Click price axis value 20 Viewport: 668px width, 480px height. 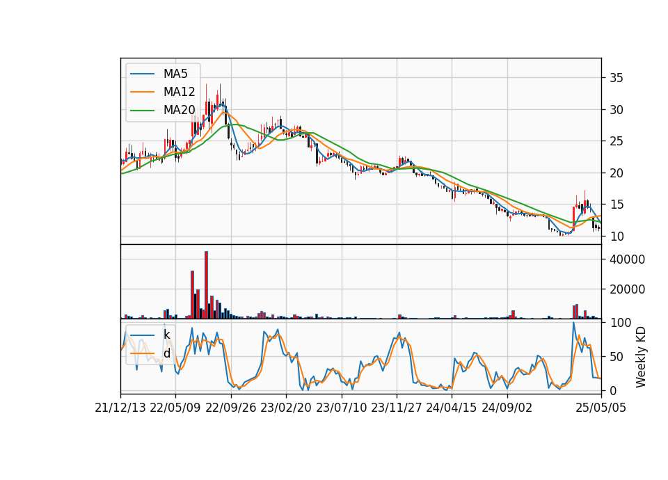pos(617,173)
